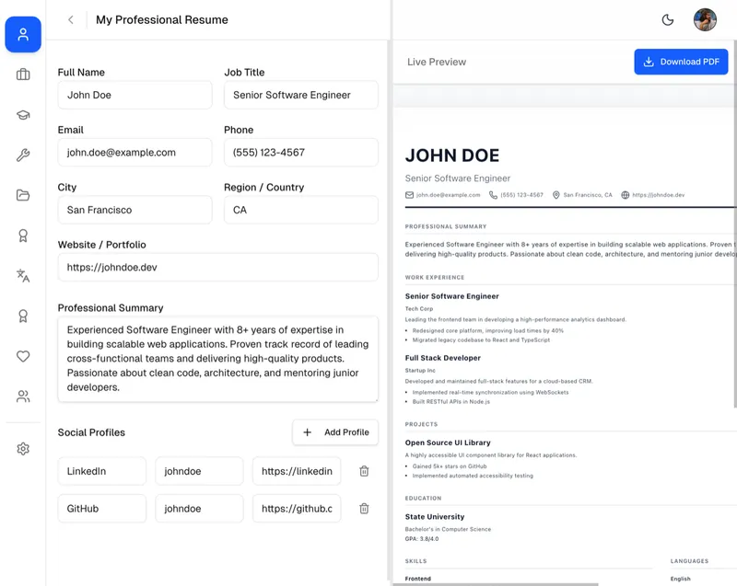Download the resume as PDF
This screenshot has width=737, height=586.
[x=683, y=62]
